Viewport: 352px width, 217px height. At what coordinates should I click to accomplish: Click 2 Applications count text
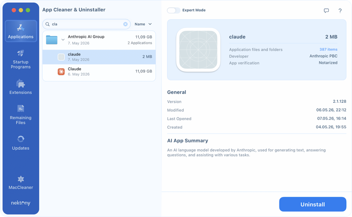[139, 43]
